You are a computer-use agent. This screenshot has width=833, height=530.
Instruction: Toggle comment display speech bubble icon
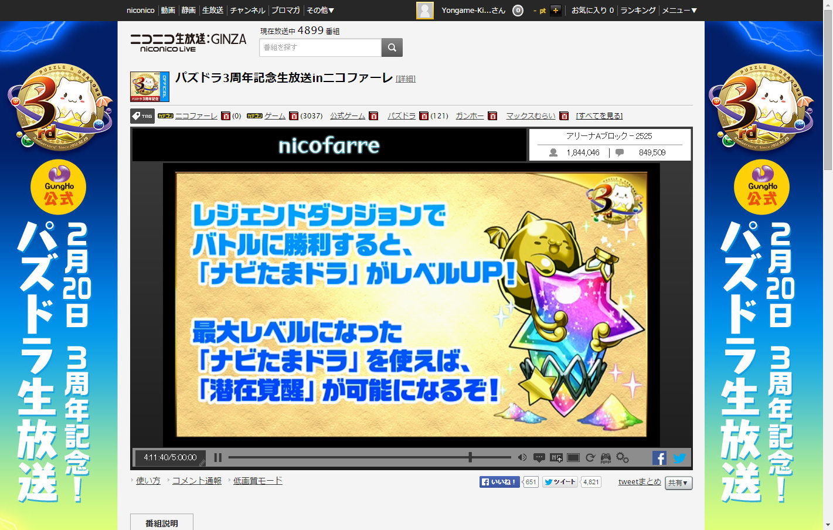pos(539,458)
